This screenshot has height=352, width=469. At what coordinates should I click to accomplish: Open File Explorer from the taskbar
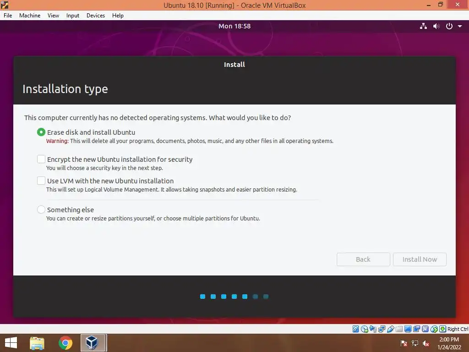tap(37, 343)
